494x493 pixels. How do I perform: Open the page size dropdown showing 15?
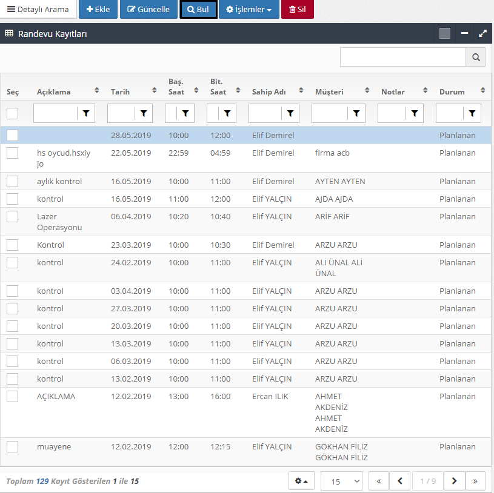click(341, 481)
